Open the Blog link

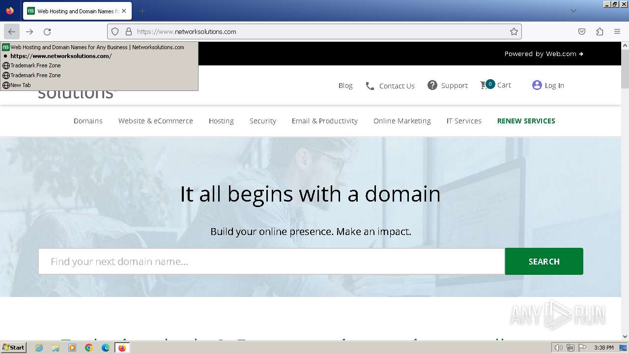point(345,86)
